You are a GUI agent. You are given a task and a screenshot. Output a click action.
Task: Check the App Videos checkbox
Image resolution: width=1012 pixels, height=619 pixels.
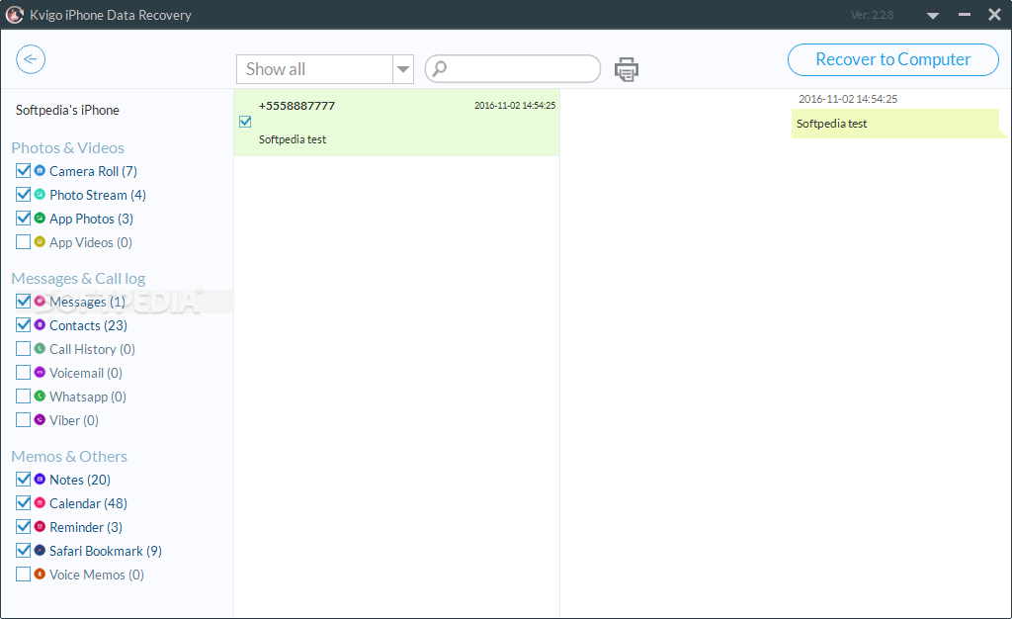click(x=24, y=242)
